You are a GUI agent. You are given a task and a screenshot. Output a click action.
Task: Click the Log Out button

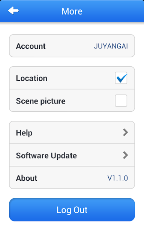click(72, 210)
